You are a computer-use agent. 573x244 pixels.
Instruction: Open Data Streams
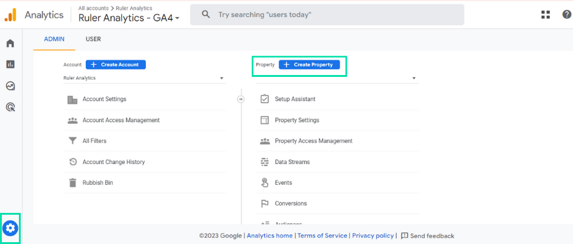[293, 162]
